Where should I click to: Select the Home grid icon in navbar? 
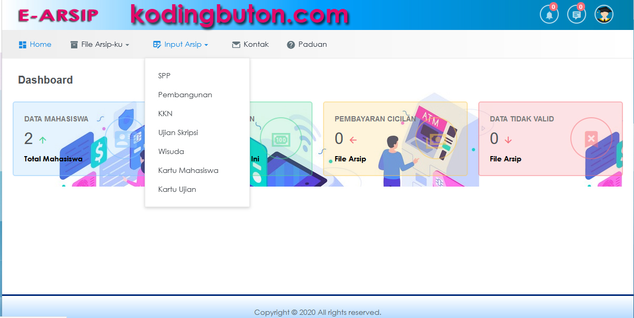pos(22,44)
